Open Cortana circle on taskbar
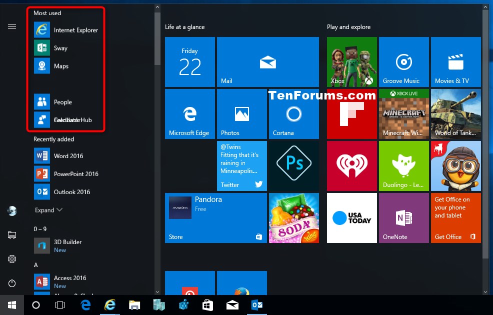Image resolution: width=493 pixels, height=315 pixels. click(x=36, y=305)
